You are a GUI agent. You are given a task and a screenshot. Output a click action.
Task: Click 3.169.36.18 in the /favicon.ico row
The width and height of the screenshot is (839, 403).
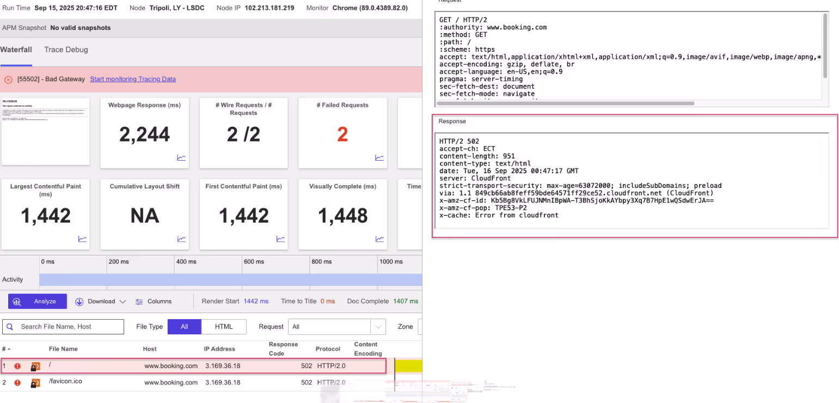click(223, 383)
